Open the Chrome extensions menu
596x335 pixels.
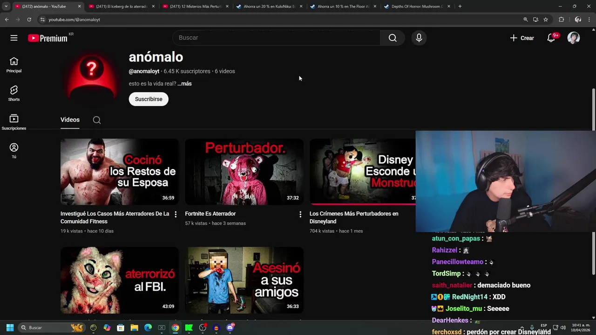tap(561, 20)
